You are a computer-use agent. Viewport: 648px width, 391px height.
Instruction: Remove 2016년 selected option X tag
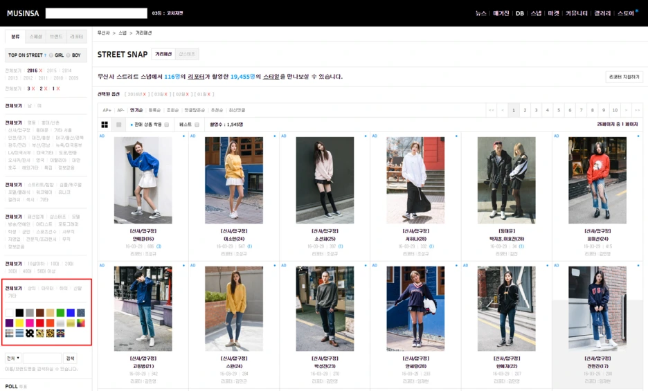(145, 94)
